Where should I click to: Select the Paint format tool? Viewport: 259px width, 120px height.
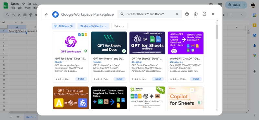coord(30,15)
